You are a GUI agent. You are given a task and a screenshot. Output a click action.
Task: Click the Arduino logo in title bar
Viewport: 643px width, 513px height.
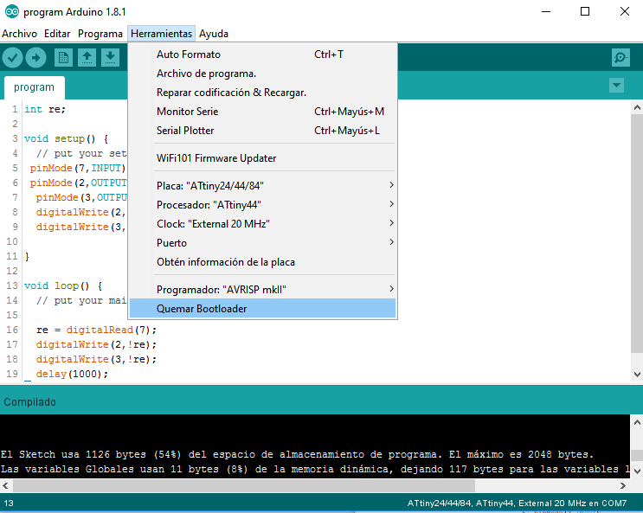point(11,11)
